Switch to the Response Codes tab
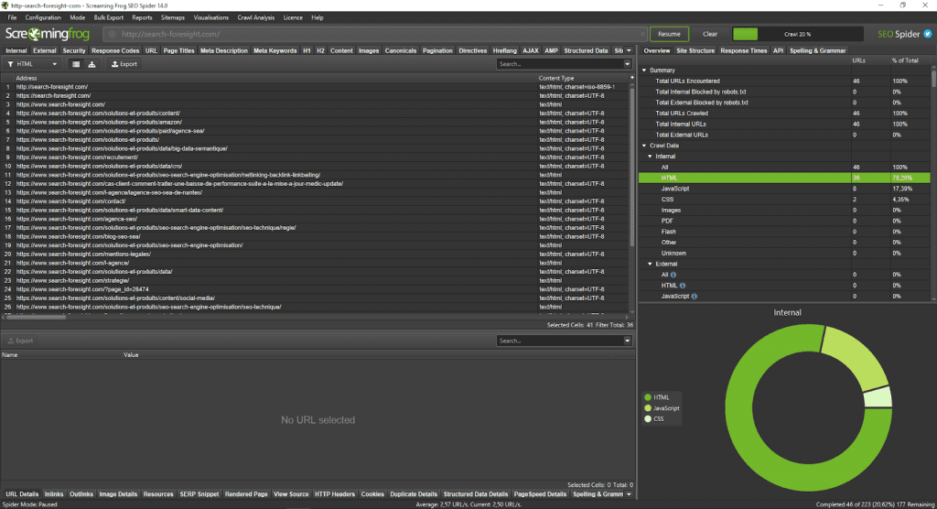The width and height of the screenshot is (937, 509). [x=115, y=51]
